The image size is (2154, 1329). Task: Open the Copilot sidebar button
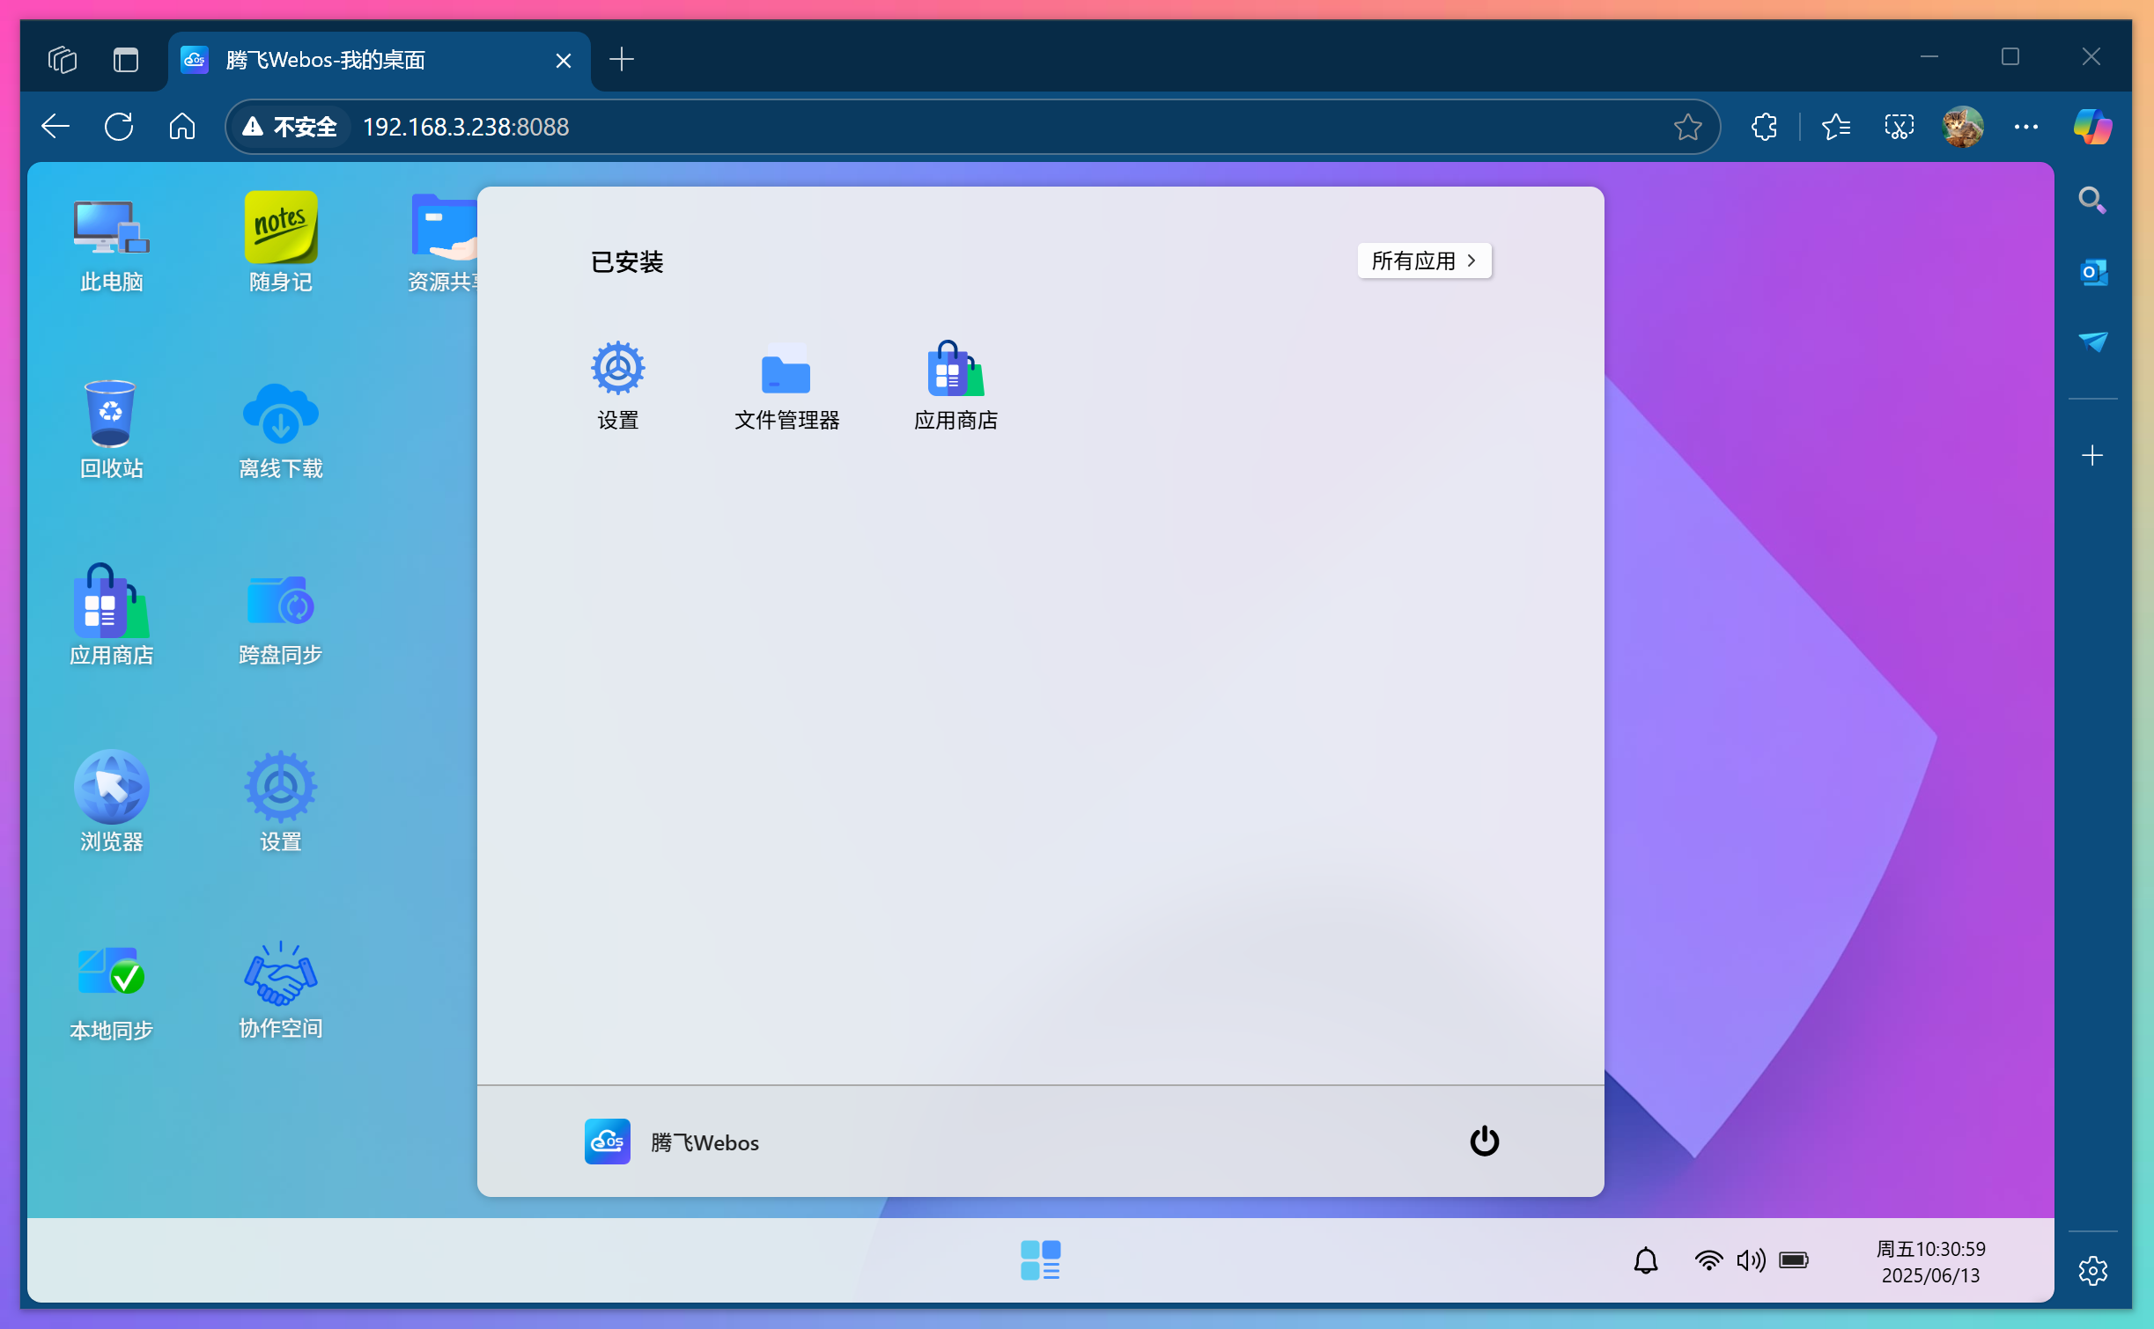2091,126
